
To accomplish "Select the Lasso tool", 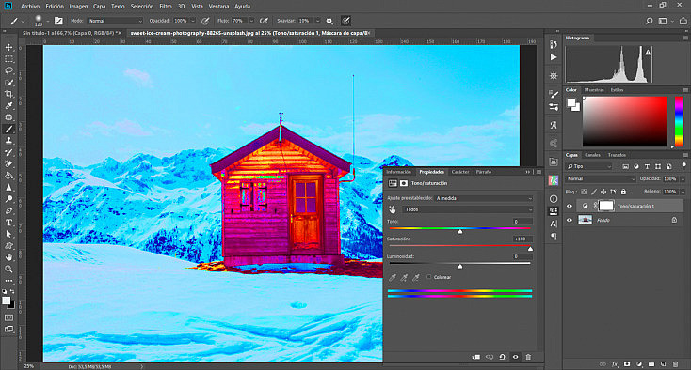I will click(x=8, y=70).
